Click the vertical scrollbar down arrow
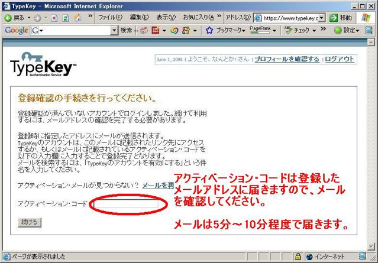This screenshot has height=263, width=378. click(371, 246)
